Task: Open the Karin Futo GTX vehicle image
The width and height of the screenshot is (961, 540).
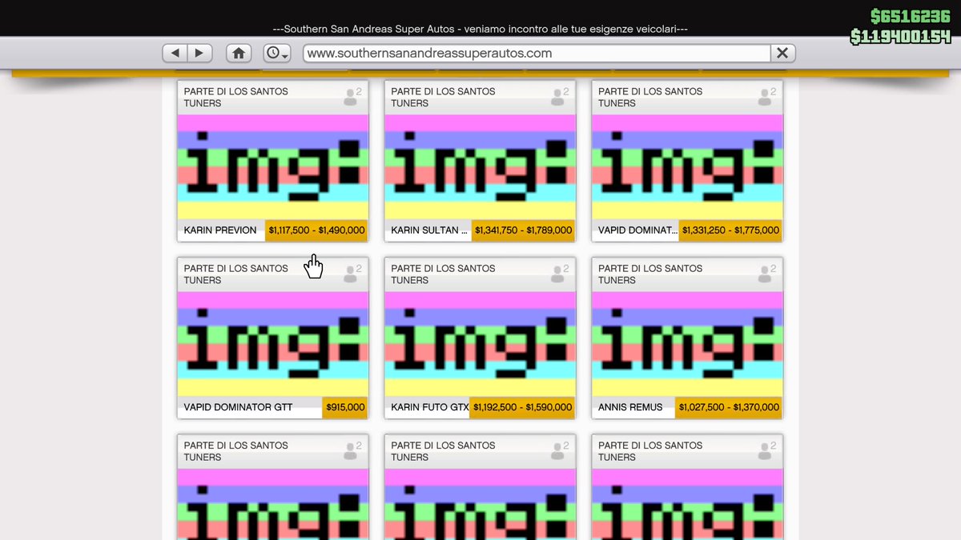Action: pyautogui.click(x=480, y=344)
